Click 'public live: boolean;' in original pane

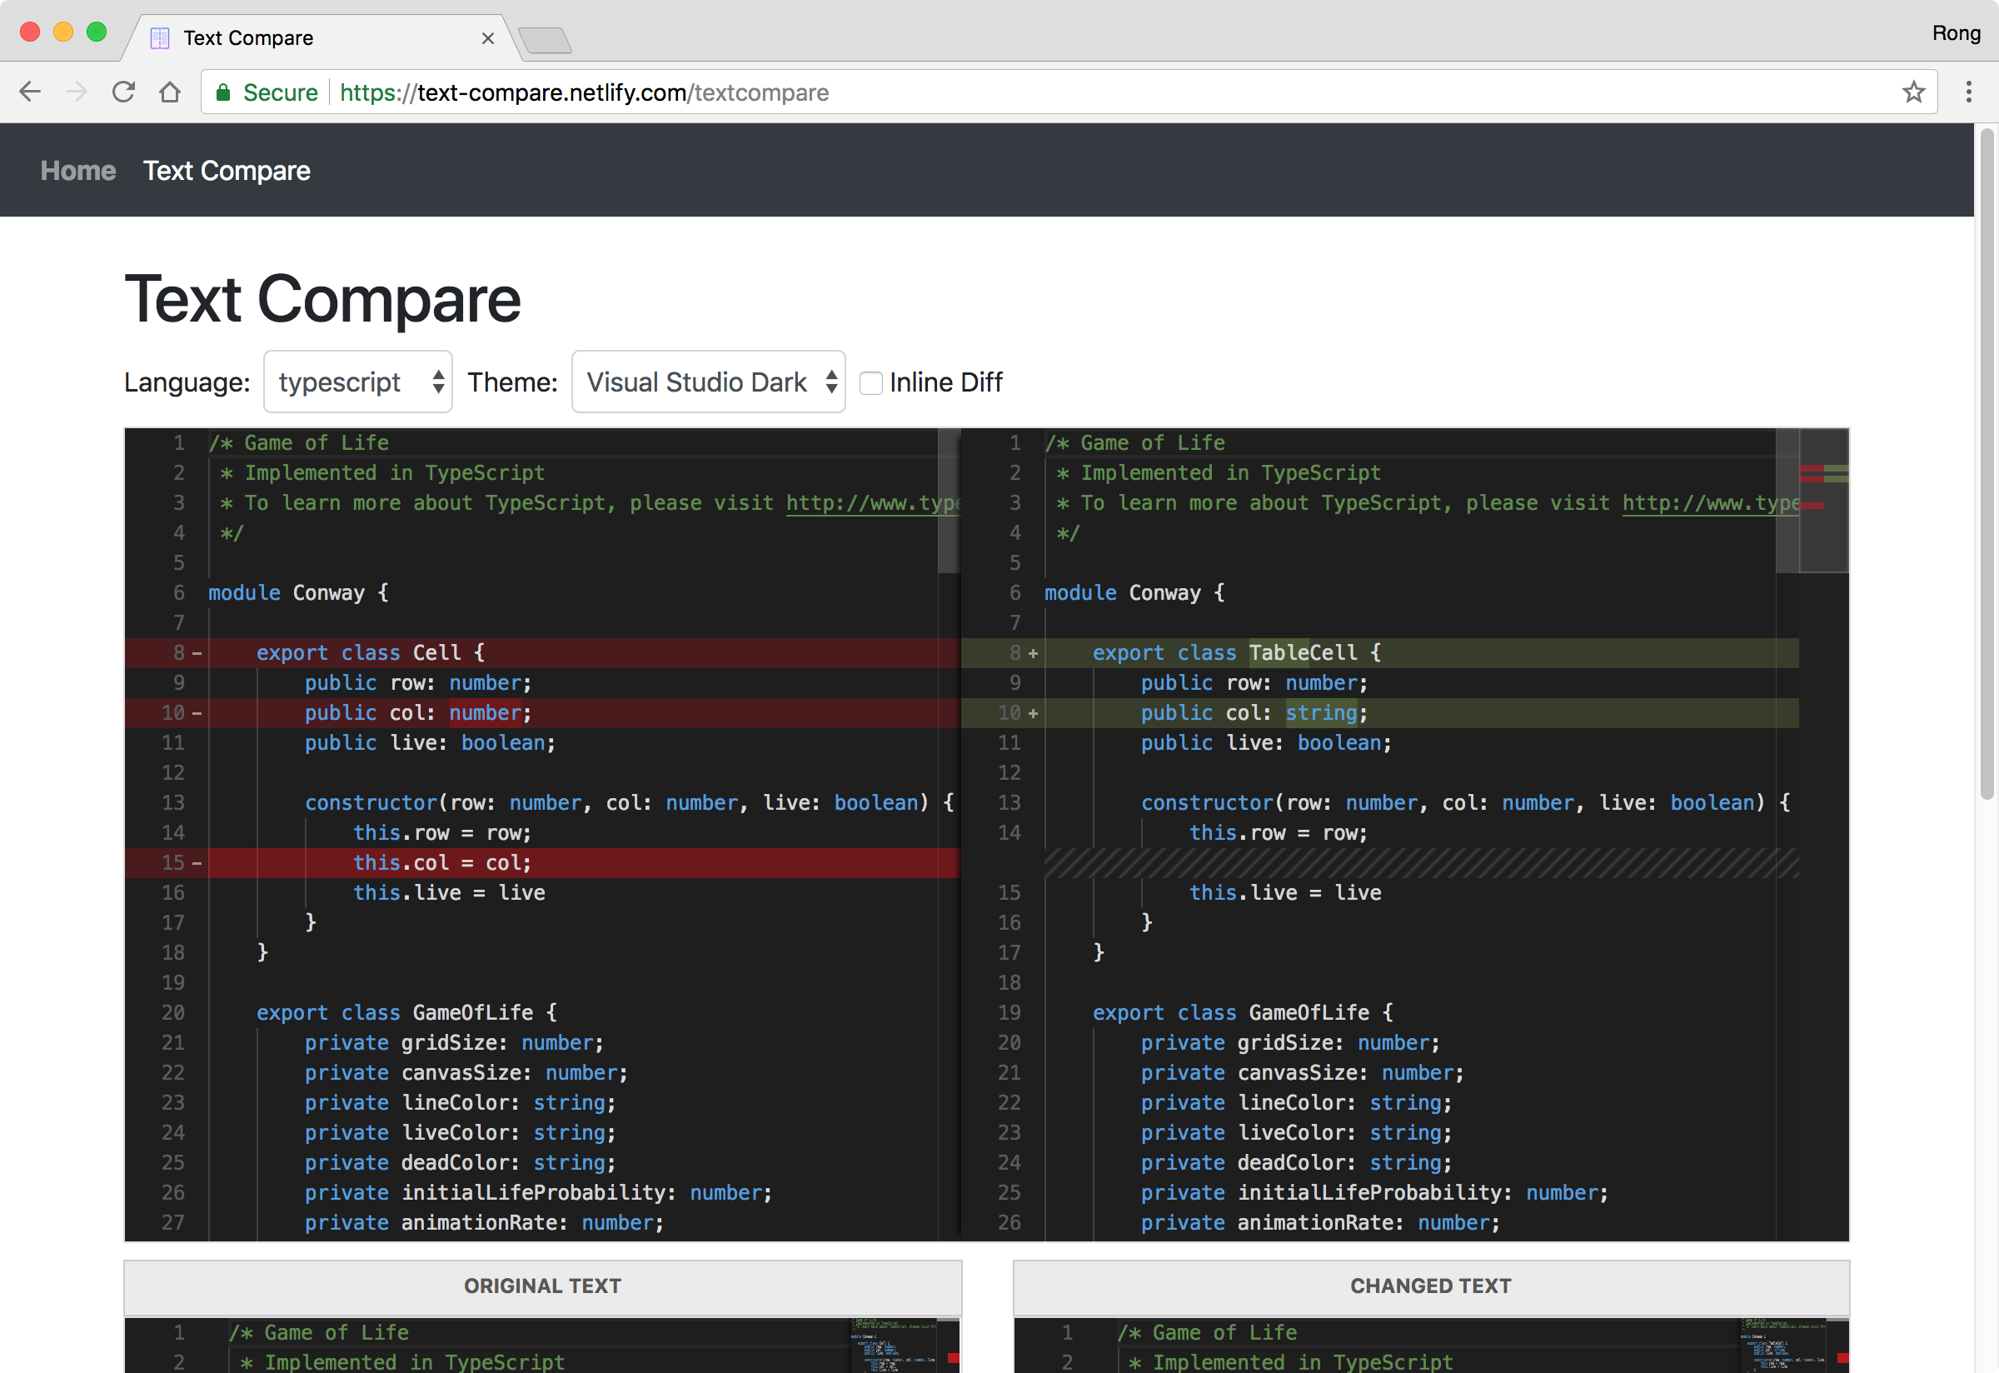(x=430, y=743)
